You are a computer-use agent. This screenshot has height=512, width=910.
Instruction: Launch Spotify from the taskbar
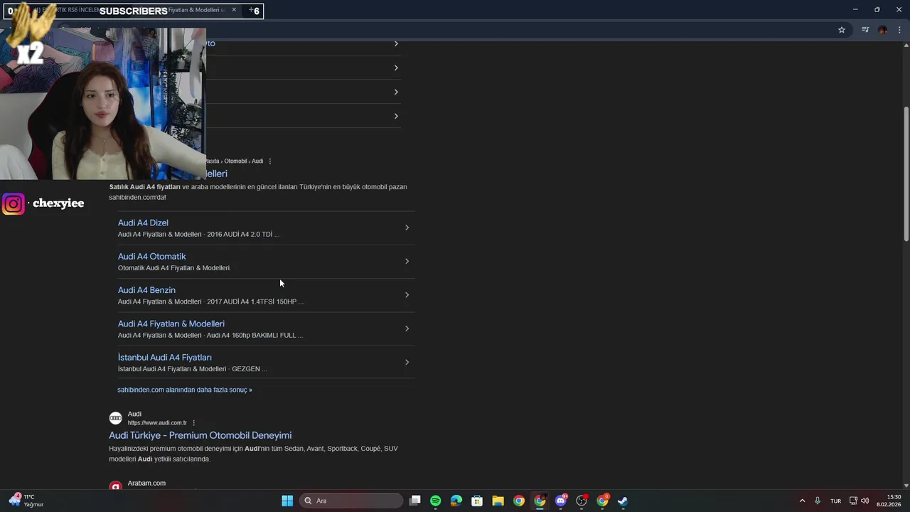(436, 501)
